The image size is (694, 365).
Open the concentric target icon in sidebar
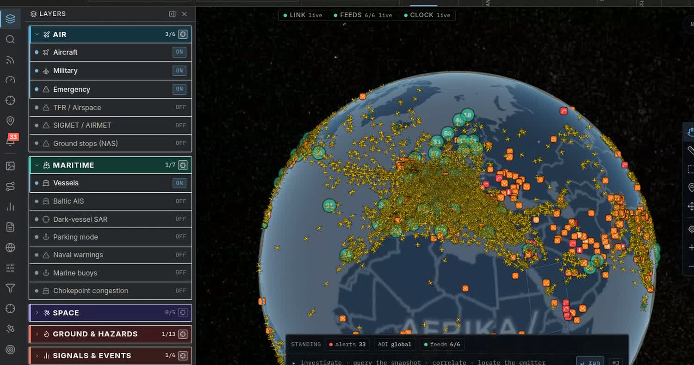pyautogui.click(x=10, y=349)
